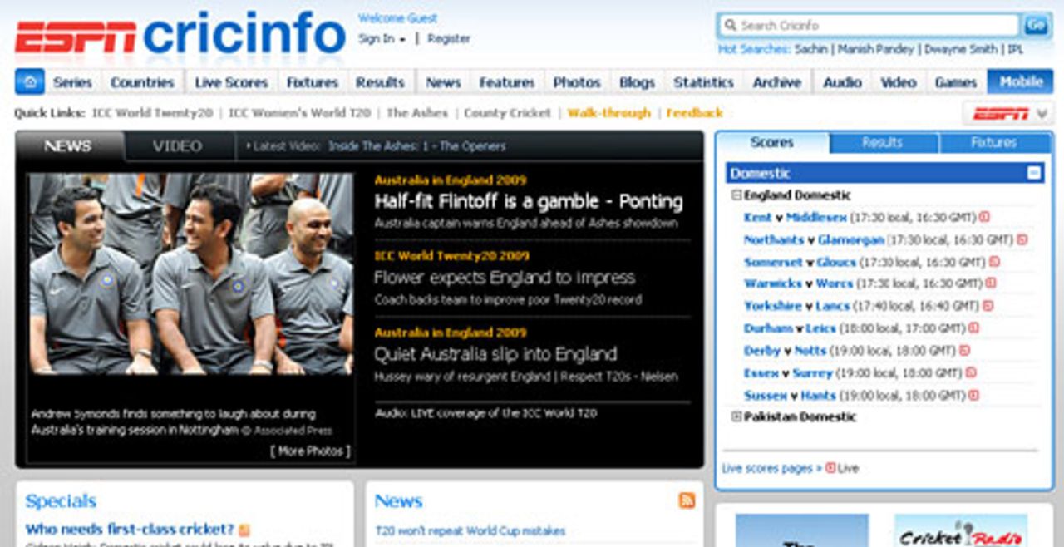Open the Audio menu
The image size is (1064, 547).
(842, 82)
